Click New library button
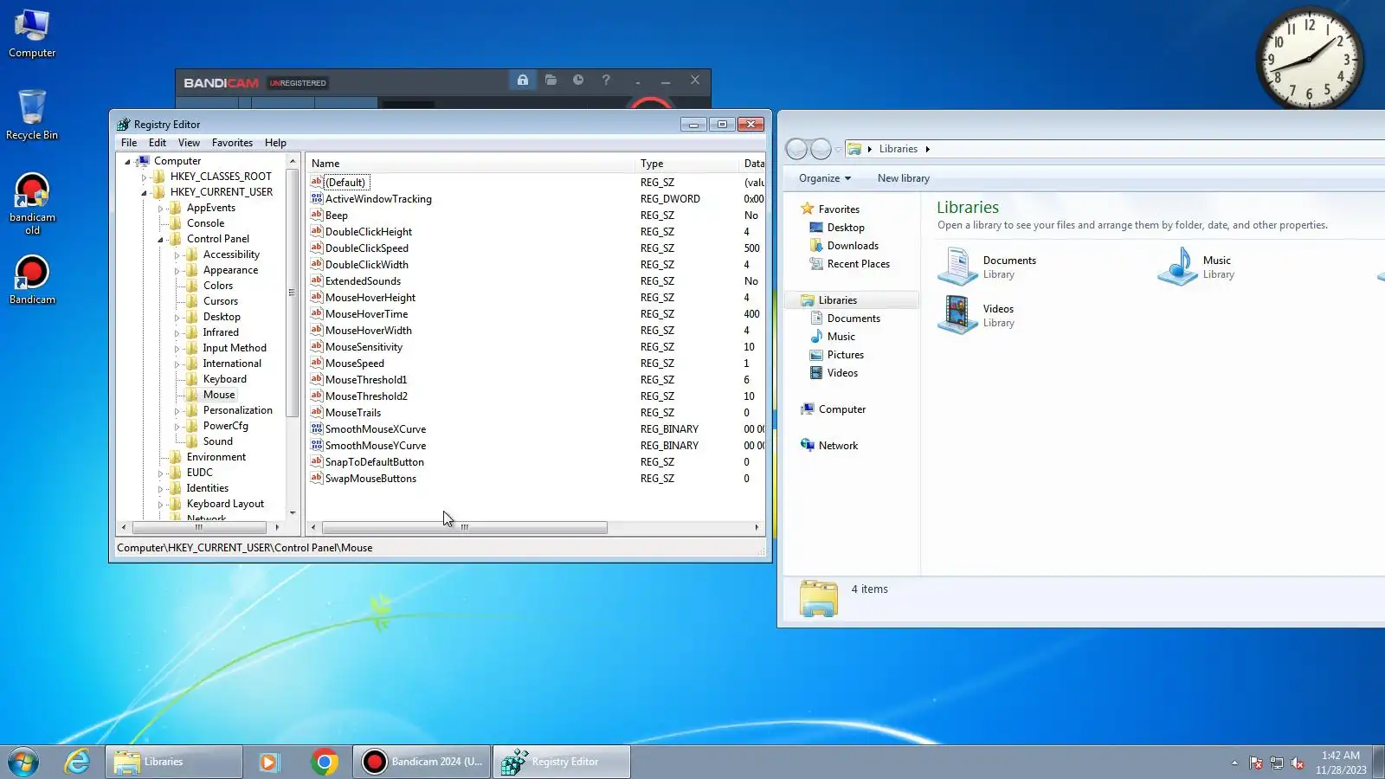Image resolution: width=1385 pixels, height=779 pixels. coord(904,178)
